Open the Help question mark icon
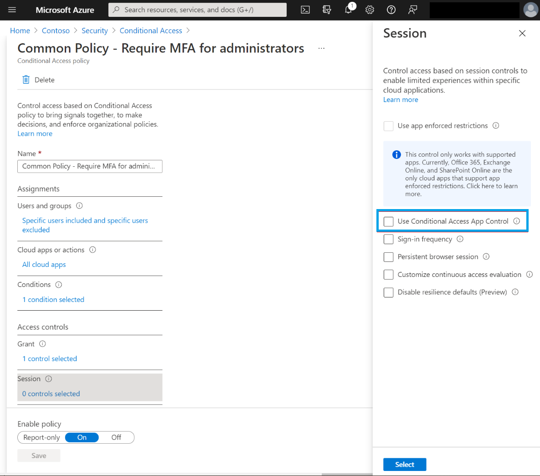This screenshot has width=540, height=476. [391, 10]
